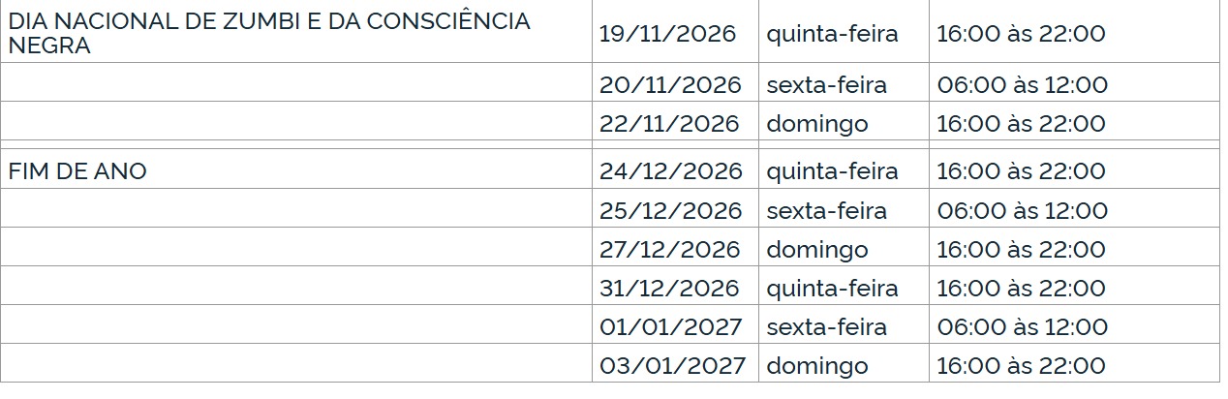Select the time range beside 24/12/2026
Viewport: 1228px width, 399px height.
point(1021,171)
